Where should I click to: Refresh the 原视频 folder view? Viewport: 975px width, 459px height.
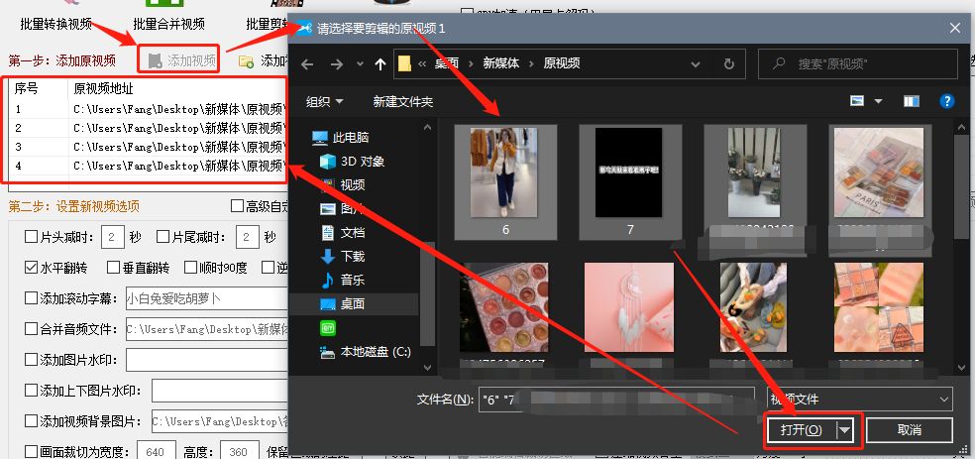tap(728, 63)
